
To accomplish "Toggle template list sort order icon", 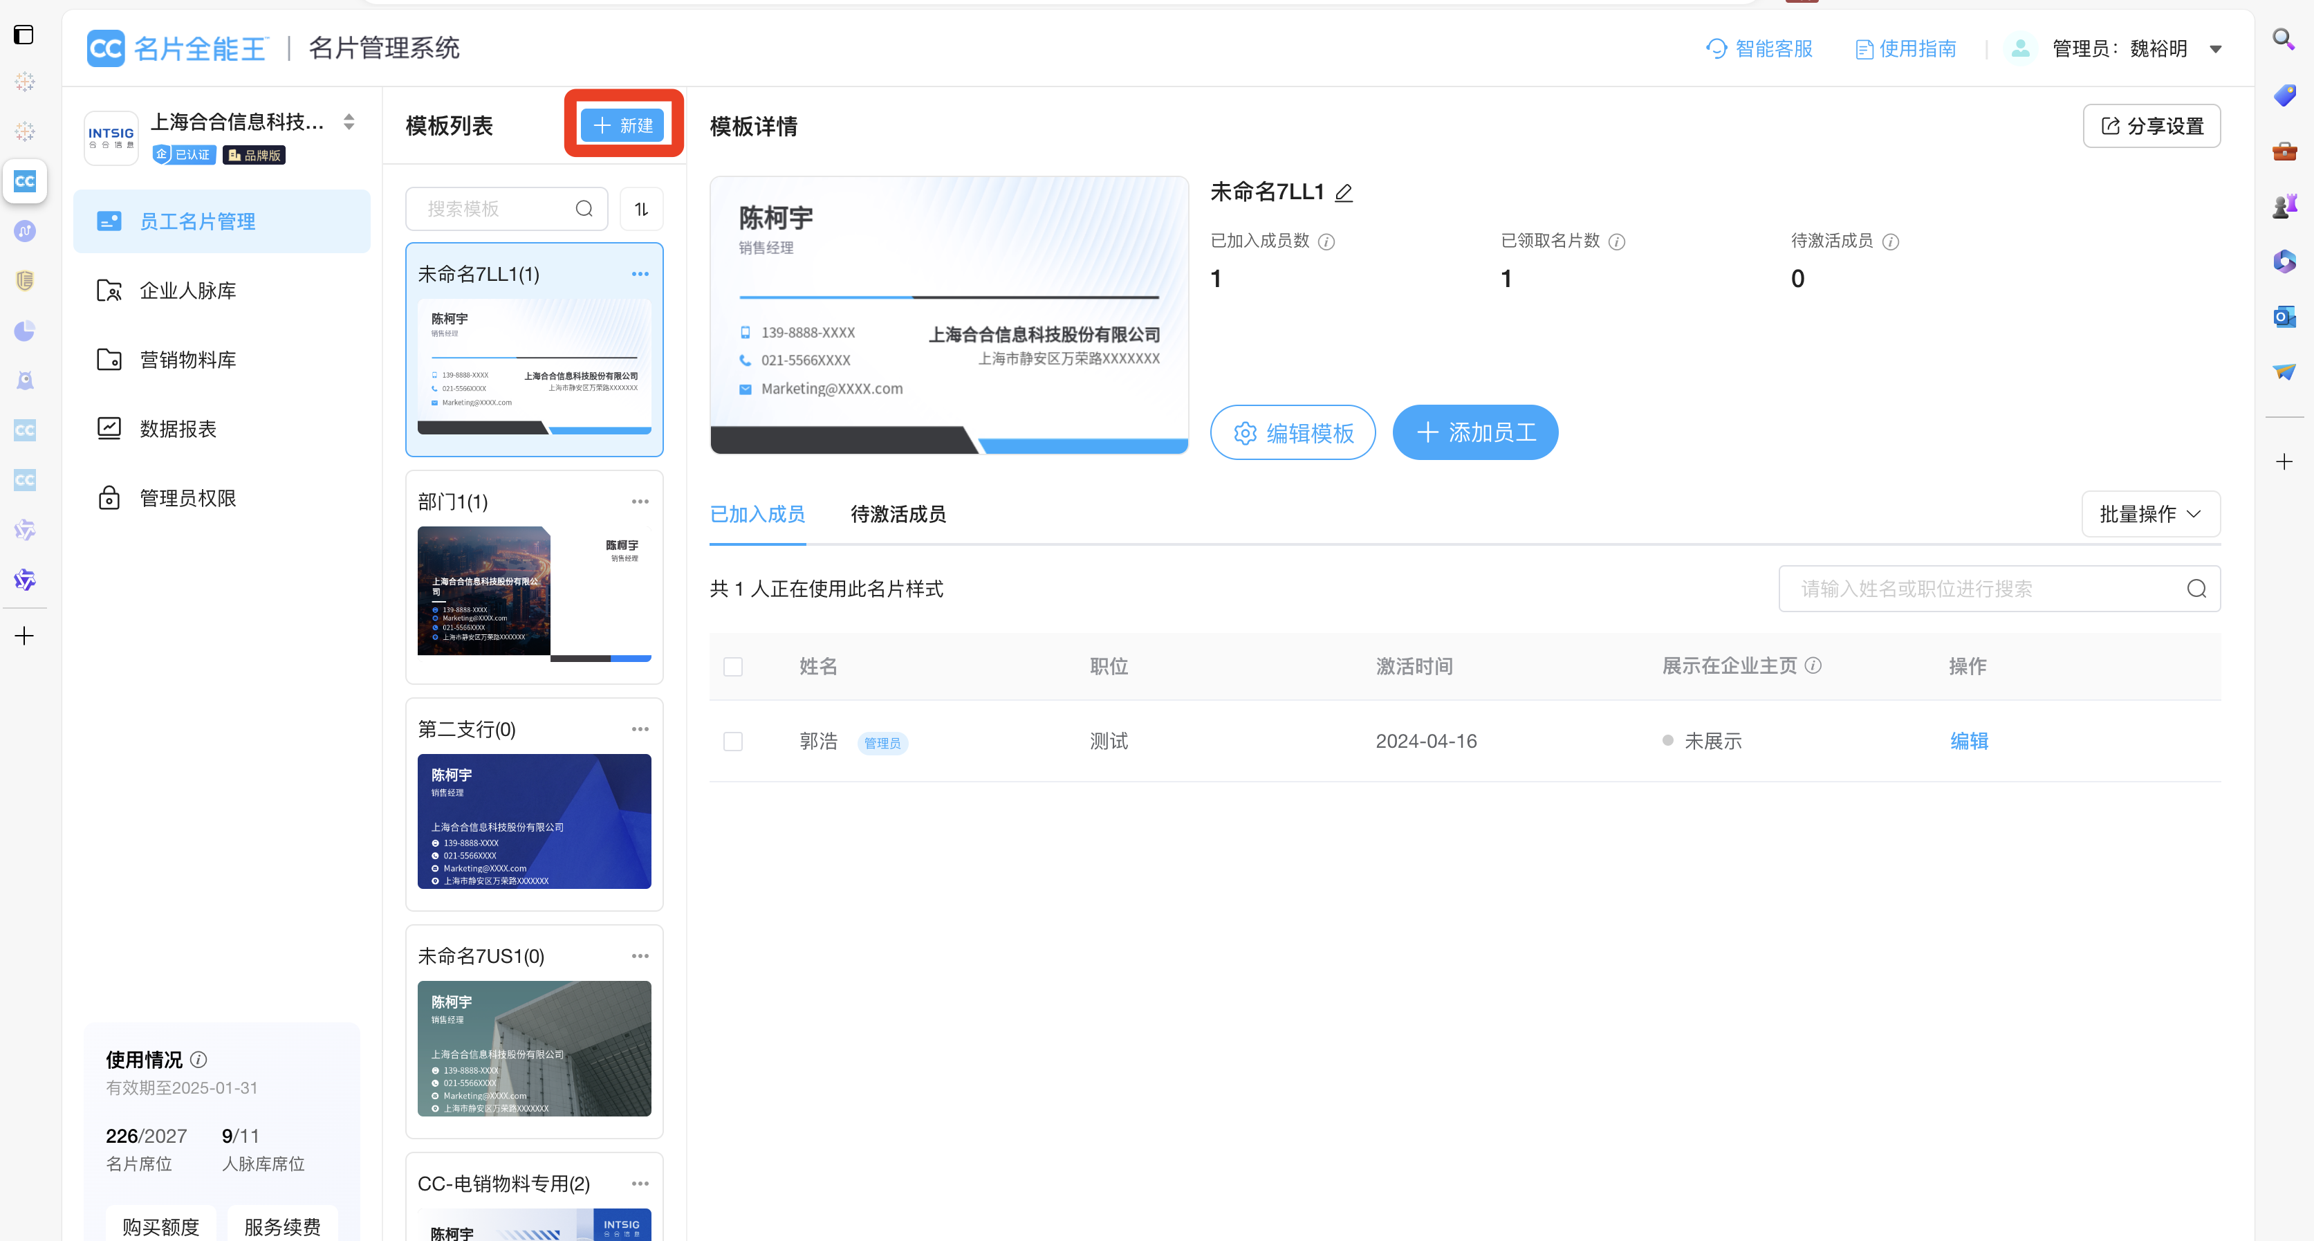I will coord(641,208).
